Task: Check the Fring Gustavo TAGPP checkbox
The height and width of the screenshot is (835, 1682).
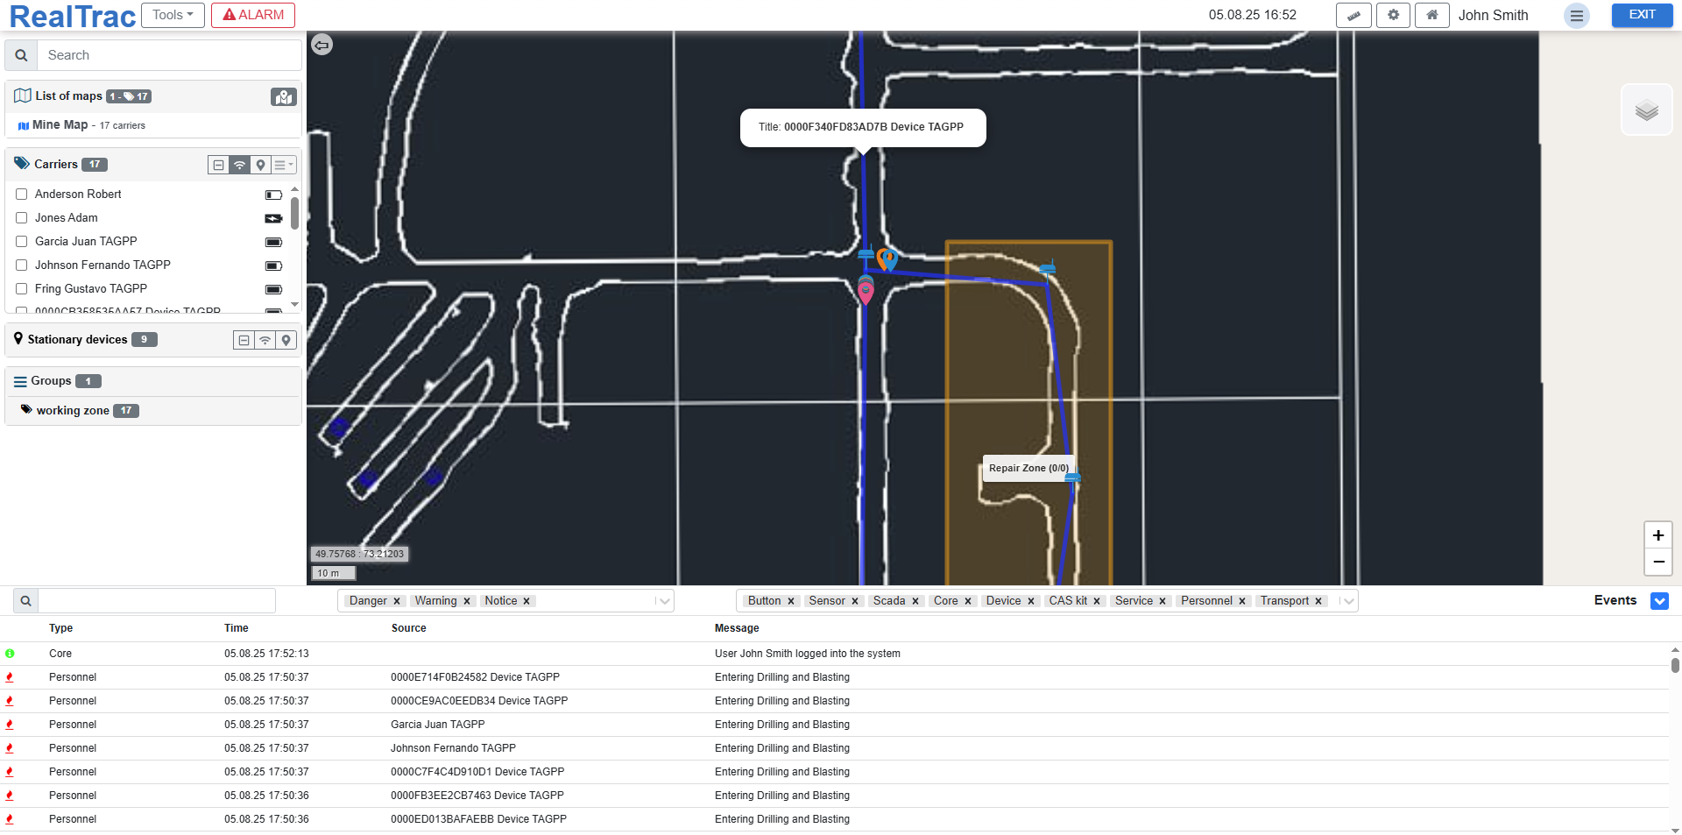Action: [x=22, y=289]
